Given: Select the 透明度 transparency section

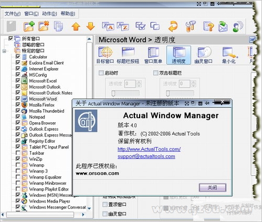Looking at the screenshot, I should tap(179, 55).
